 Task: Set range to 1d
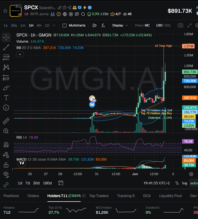(20, 183)
